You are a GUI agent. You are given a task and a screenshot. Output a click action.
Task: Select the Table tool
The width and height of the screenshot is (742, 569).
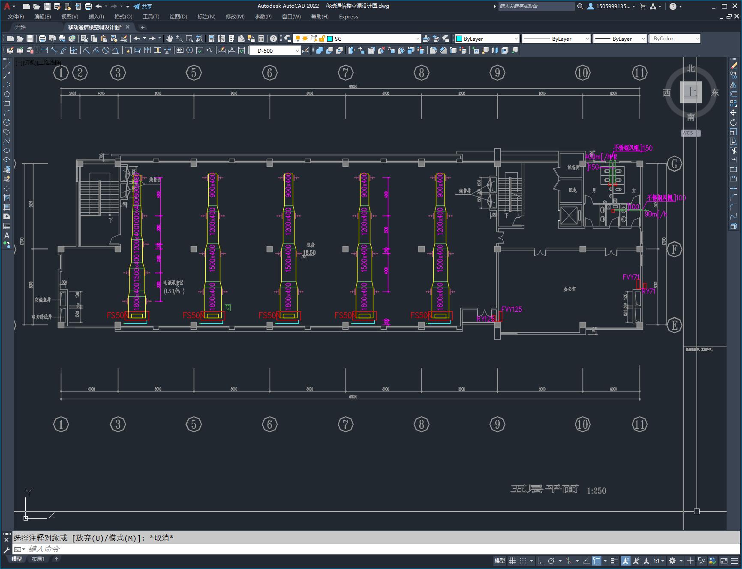click(7, 226)
